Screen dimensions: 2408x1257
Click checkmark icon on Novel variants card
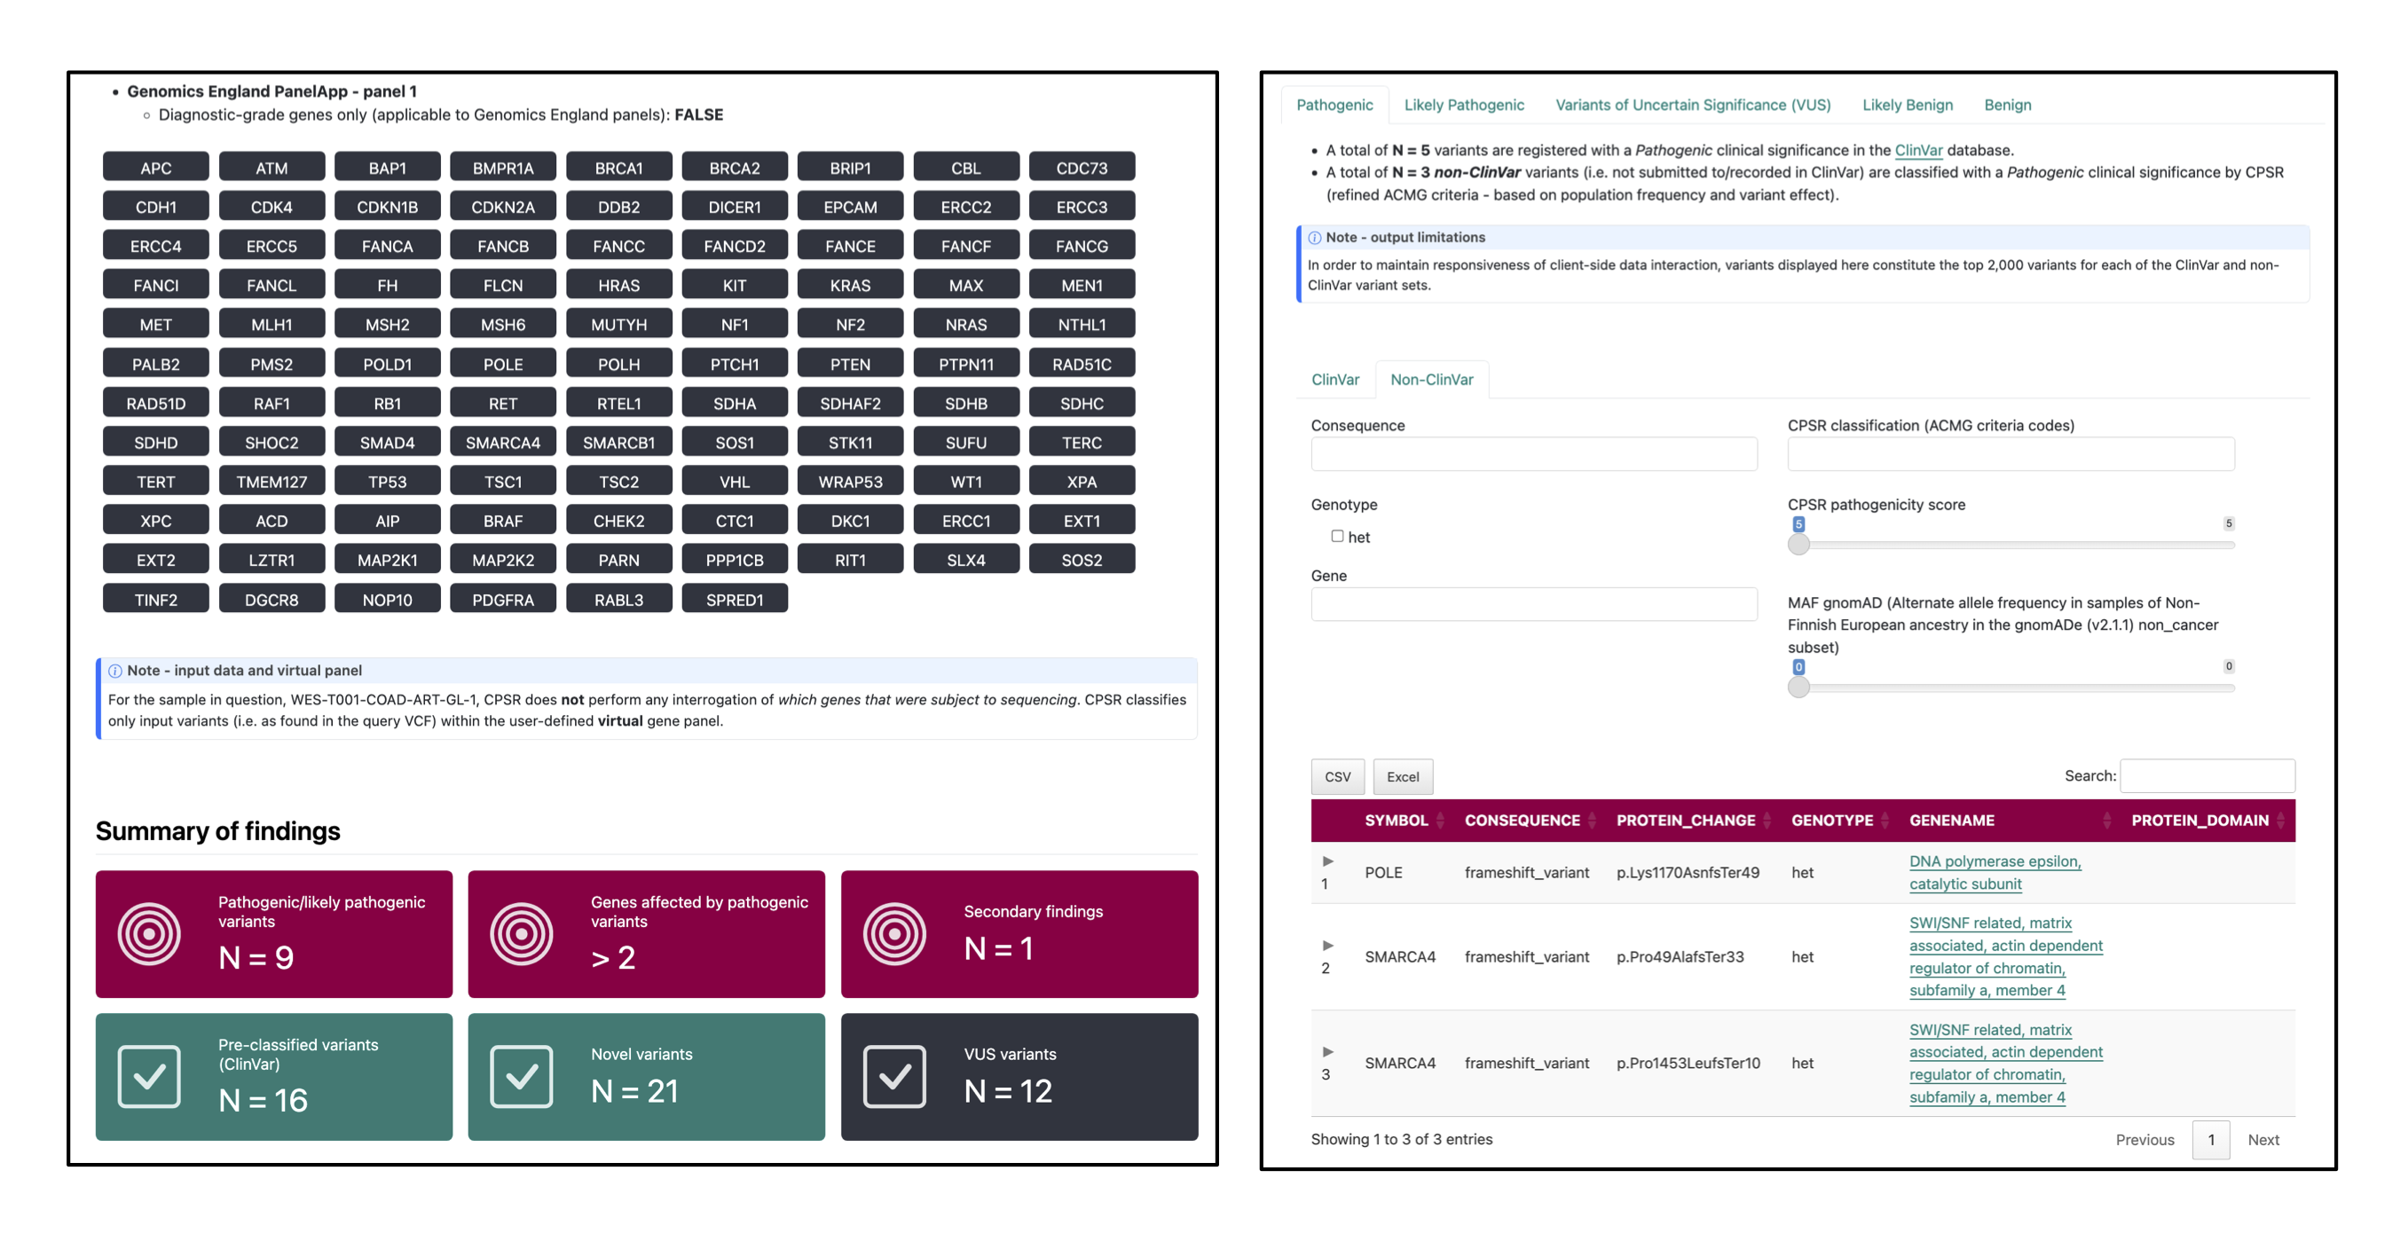[x=521, y=1076]
